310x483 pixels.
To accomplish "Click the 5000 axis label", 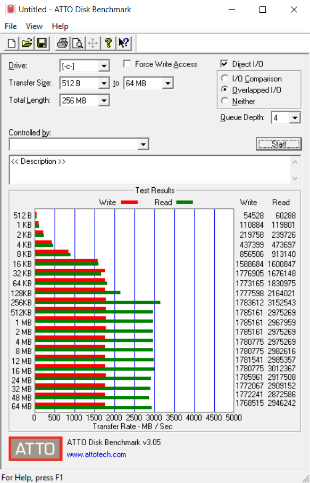I will (233, 418).
